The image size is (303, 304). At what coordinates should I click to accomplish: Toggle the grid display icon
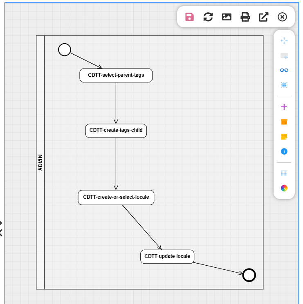point(284,173)
